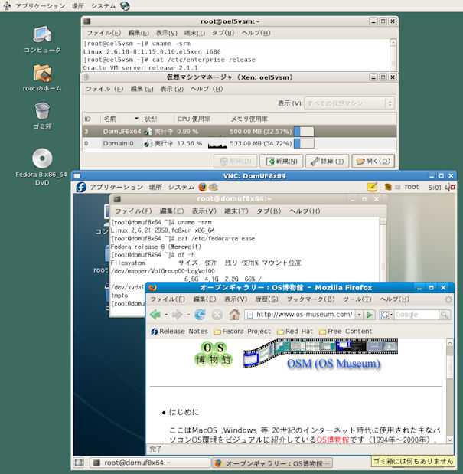
Task: Click the package updater icon in VNC panel
Action: click(x=388, y=187)
